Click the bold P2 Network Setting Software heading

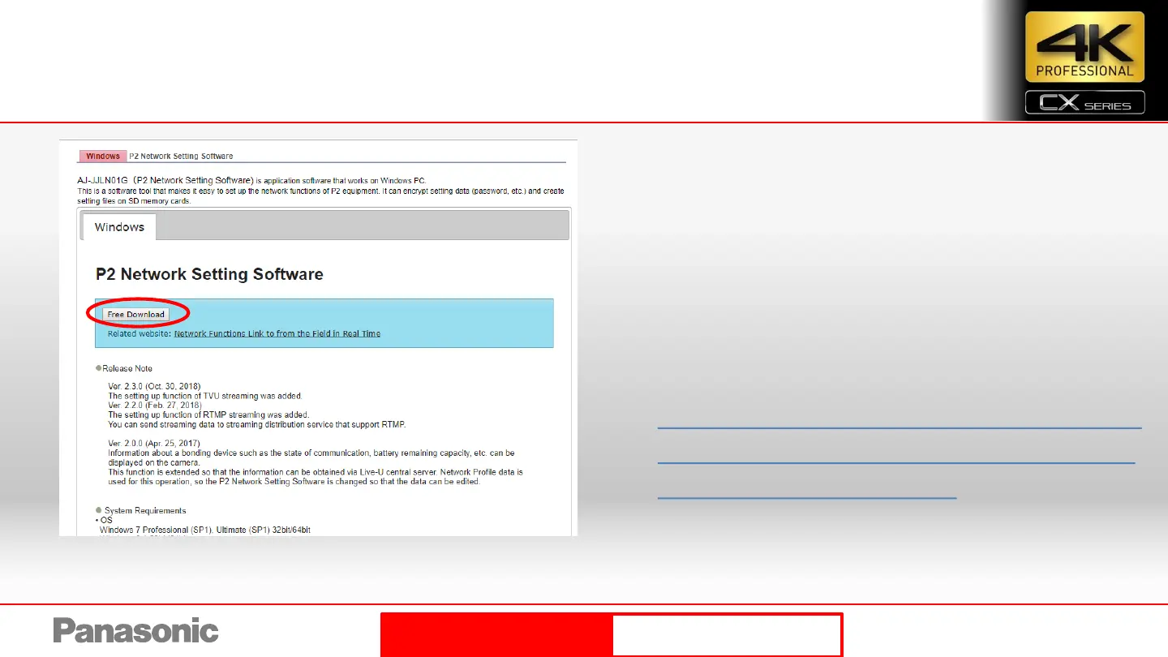point(209,274)
